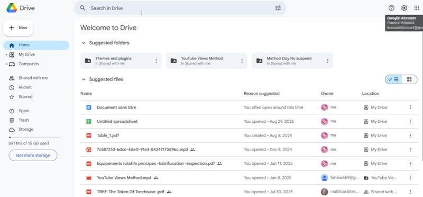Click the fansiweb9 owner entry

pos(340,178)
